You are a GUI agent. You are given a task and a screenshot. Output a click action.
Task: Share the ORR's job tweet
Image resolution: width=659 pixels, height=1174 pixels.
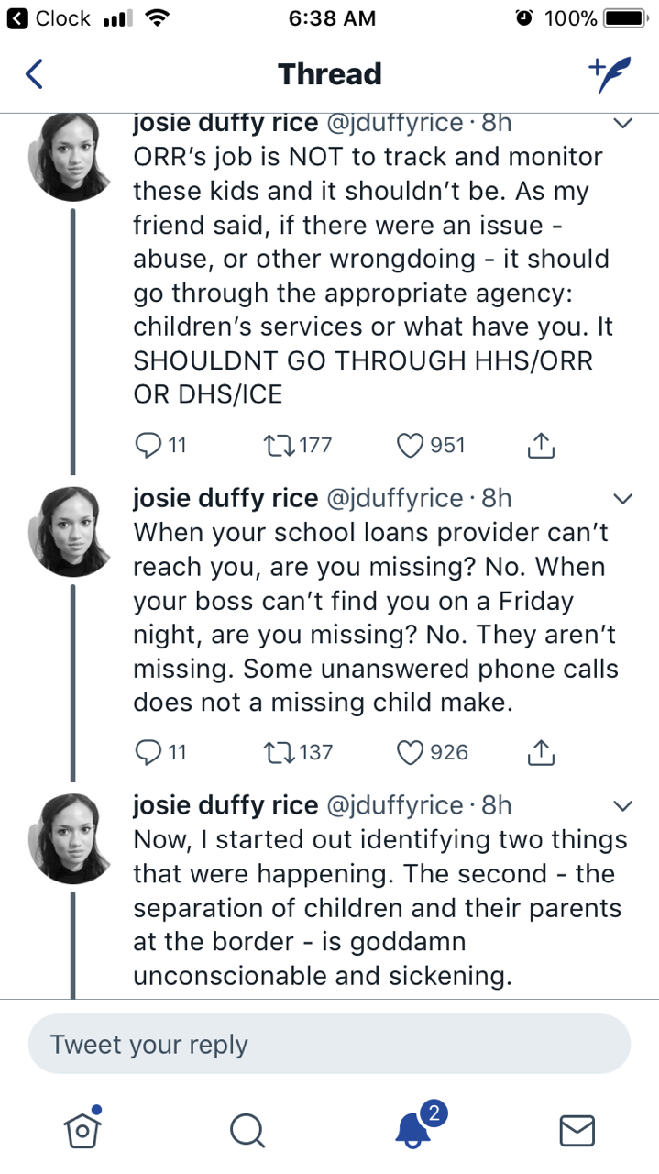tap(541, 446)
